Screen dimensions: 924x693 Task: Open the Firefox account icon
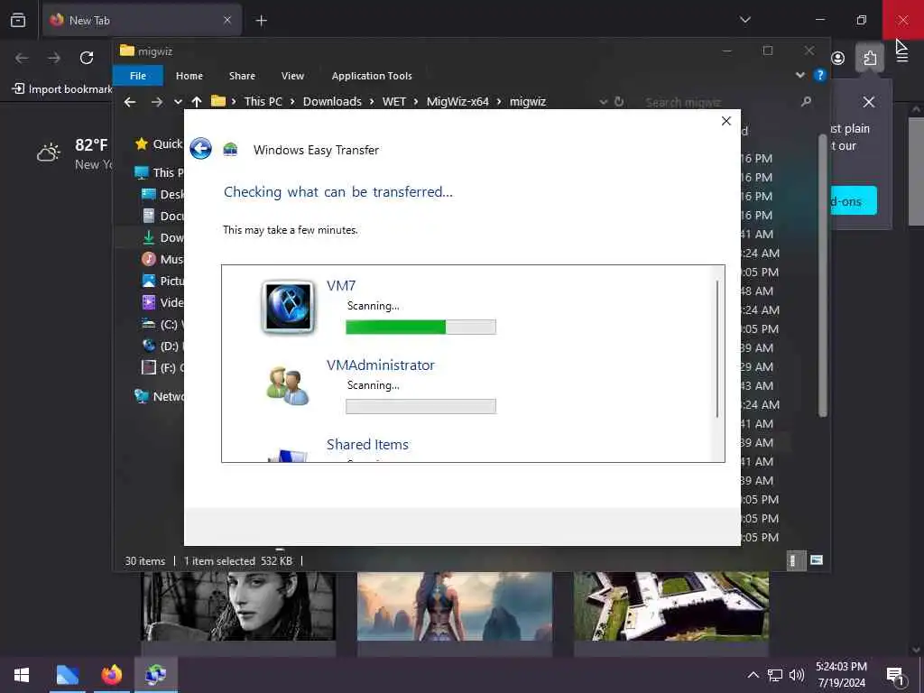[x=837, y=58]
